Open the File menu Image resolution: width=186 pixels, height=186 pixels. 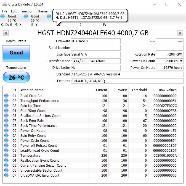coord(5,11)
